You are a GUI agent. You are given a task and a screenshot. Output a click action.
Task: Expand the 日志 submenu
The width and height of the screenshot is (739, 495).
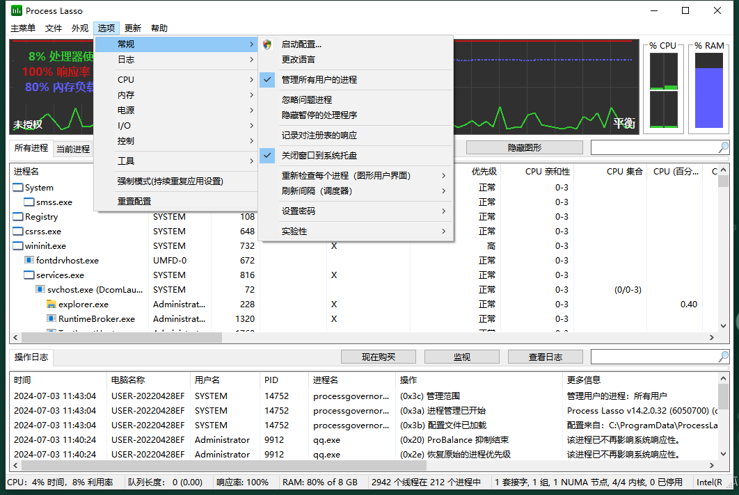click(176, 60)
